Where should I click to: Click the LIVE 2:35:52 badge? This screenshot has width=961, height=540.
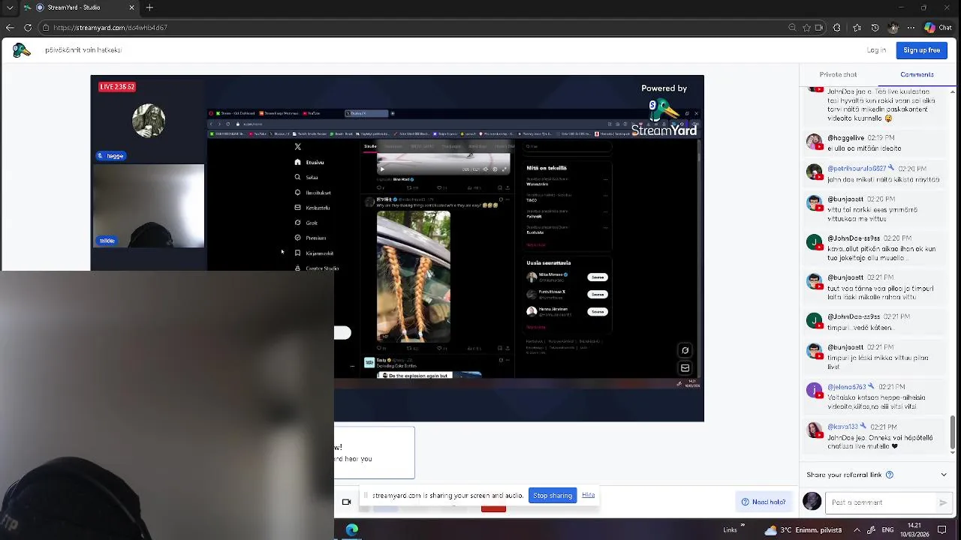point(117,87)
